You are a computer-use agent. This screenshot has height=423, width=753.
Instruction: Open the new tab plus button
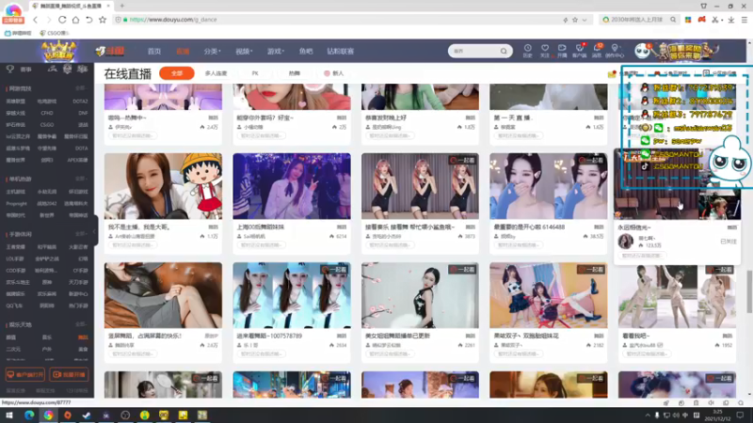(122, 6)
